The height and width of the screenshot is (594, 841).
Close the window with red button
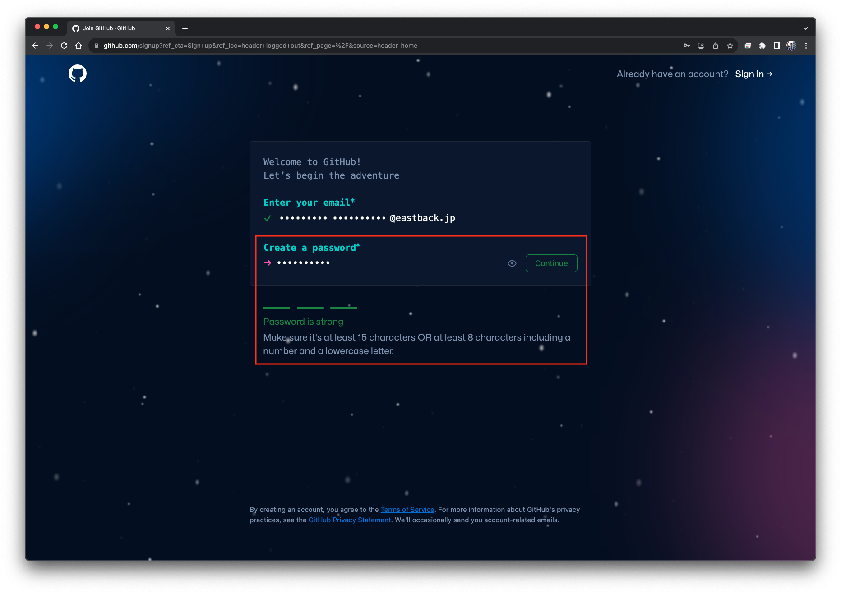click(37, 27)
